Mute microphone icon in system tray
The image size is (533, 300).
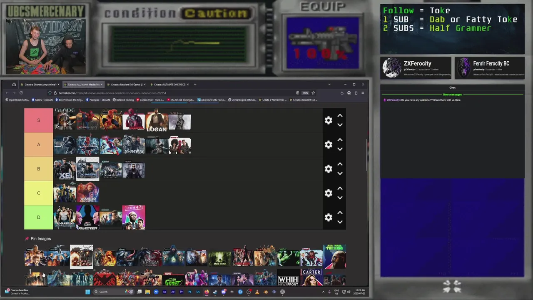(329, 292)
